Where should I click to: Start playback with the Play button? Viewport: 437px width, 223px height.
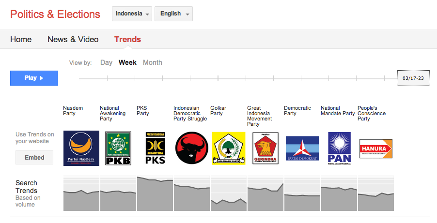(x=34, y=78)
